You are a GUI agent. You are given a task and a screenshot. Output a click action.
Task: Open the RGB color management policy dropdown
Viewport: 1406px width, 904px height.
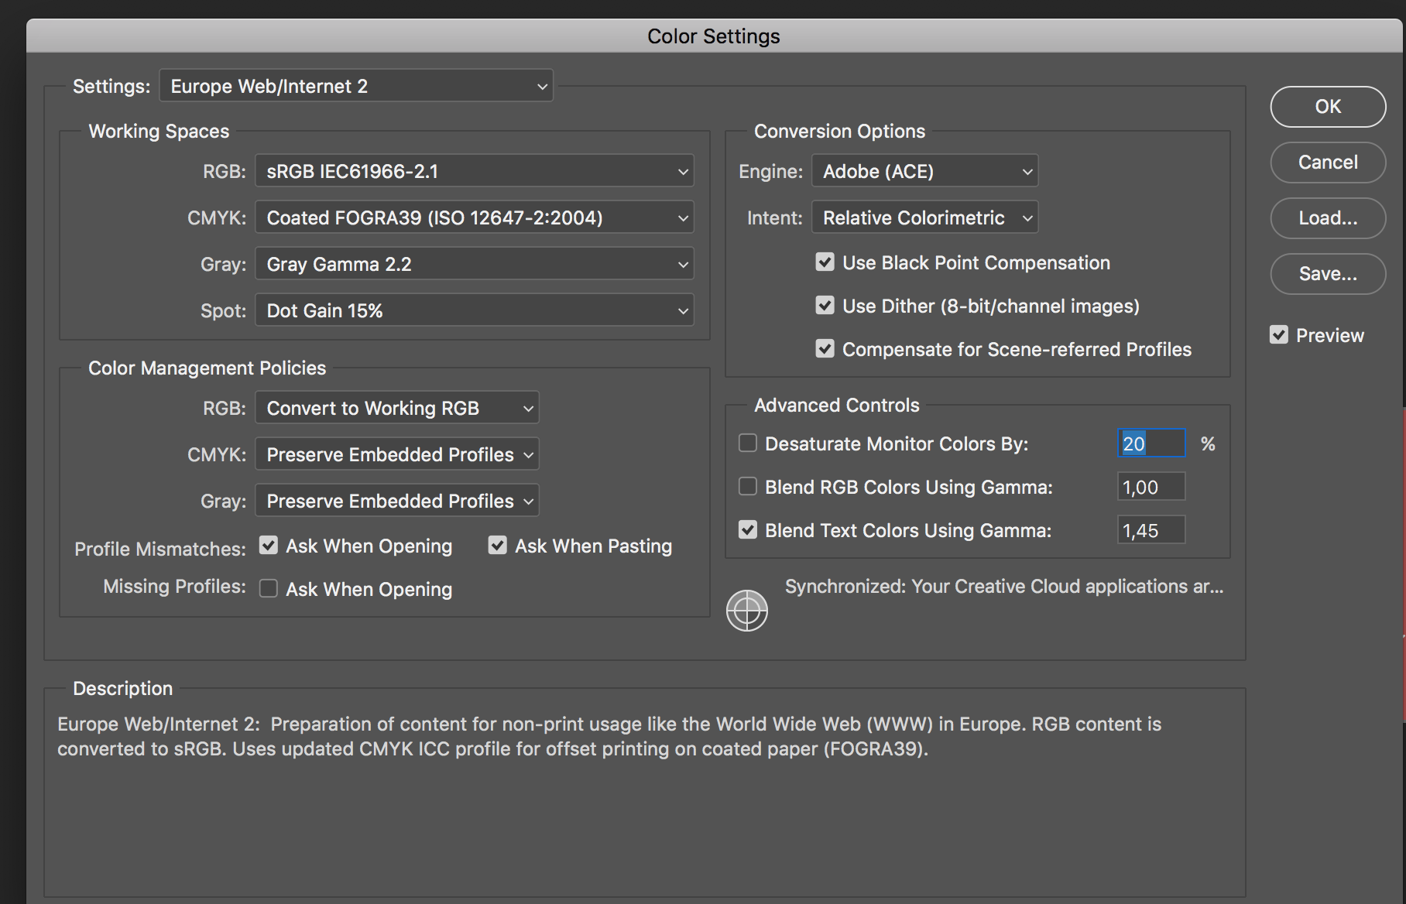click(396, 408)
